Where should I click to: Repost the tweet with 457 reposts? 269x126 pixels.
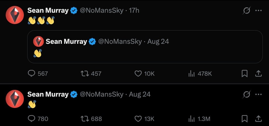(85, 74)
